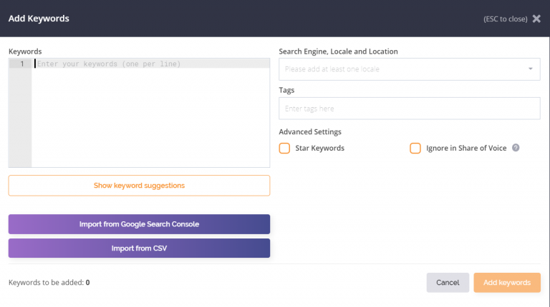Click the "(ESC to close)" hint text

505,19
